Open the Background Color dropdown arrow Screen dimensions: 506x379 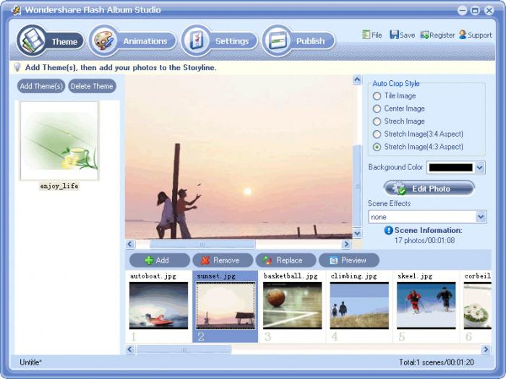pos(480,167)
